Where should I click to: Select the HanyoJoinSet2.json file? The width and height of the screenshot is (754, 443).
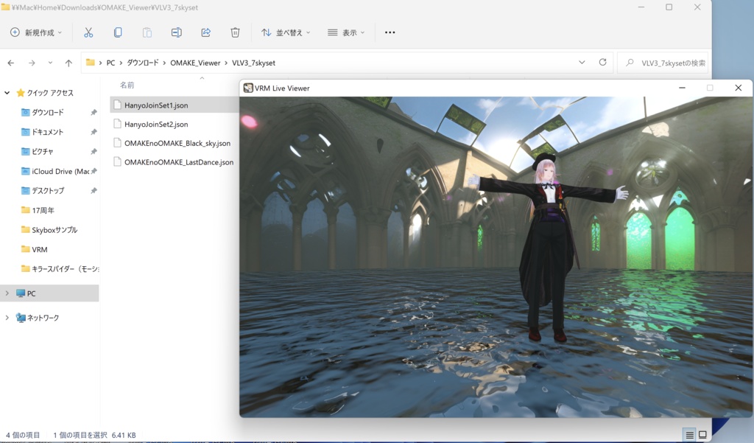coord(156,125)
